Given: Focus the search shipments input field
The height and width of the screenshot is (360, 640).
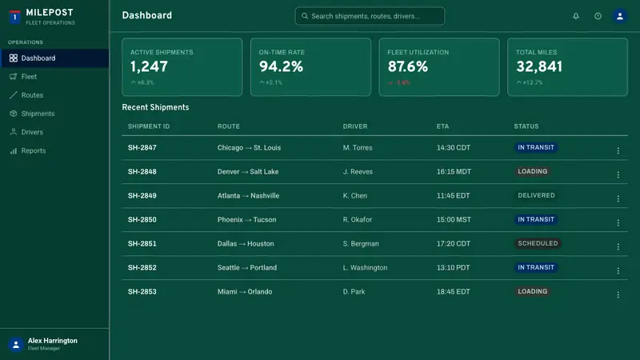Looking at the screenshot, I should [370, 16].
